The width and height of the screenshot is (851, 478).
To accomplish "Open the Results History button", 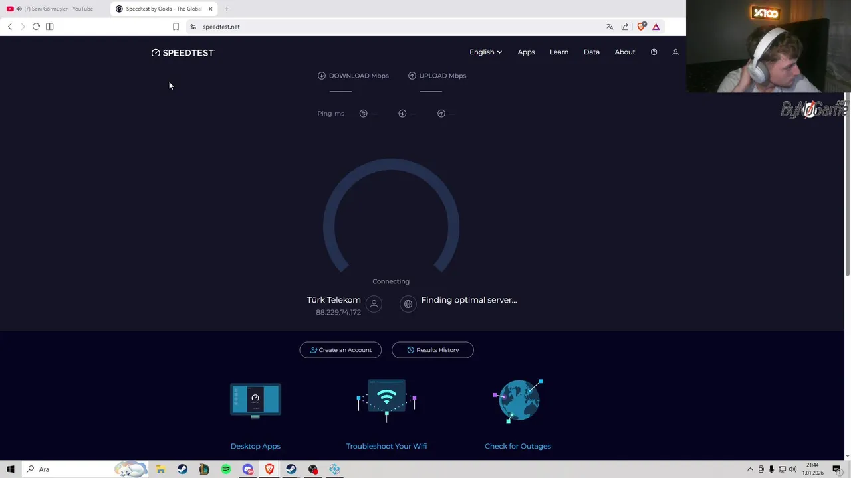I will [x=433, y=350].
